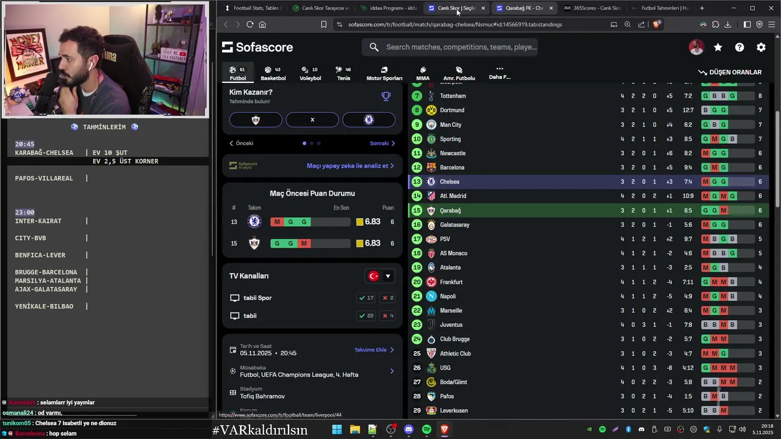Open the help question mark icon
The width and height of the screenshot is (781, 439).
[x=740, y=47]
